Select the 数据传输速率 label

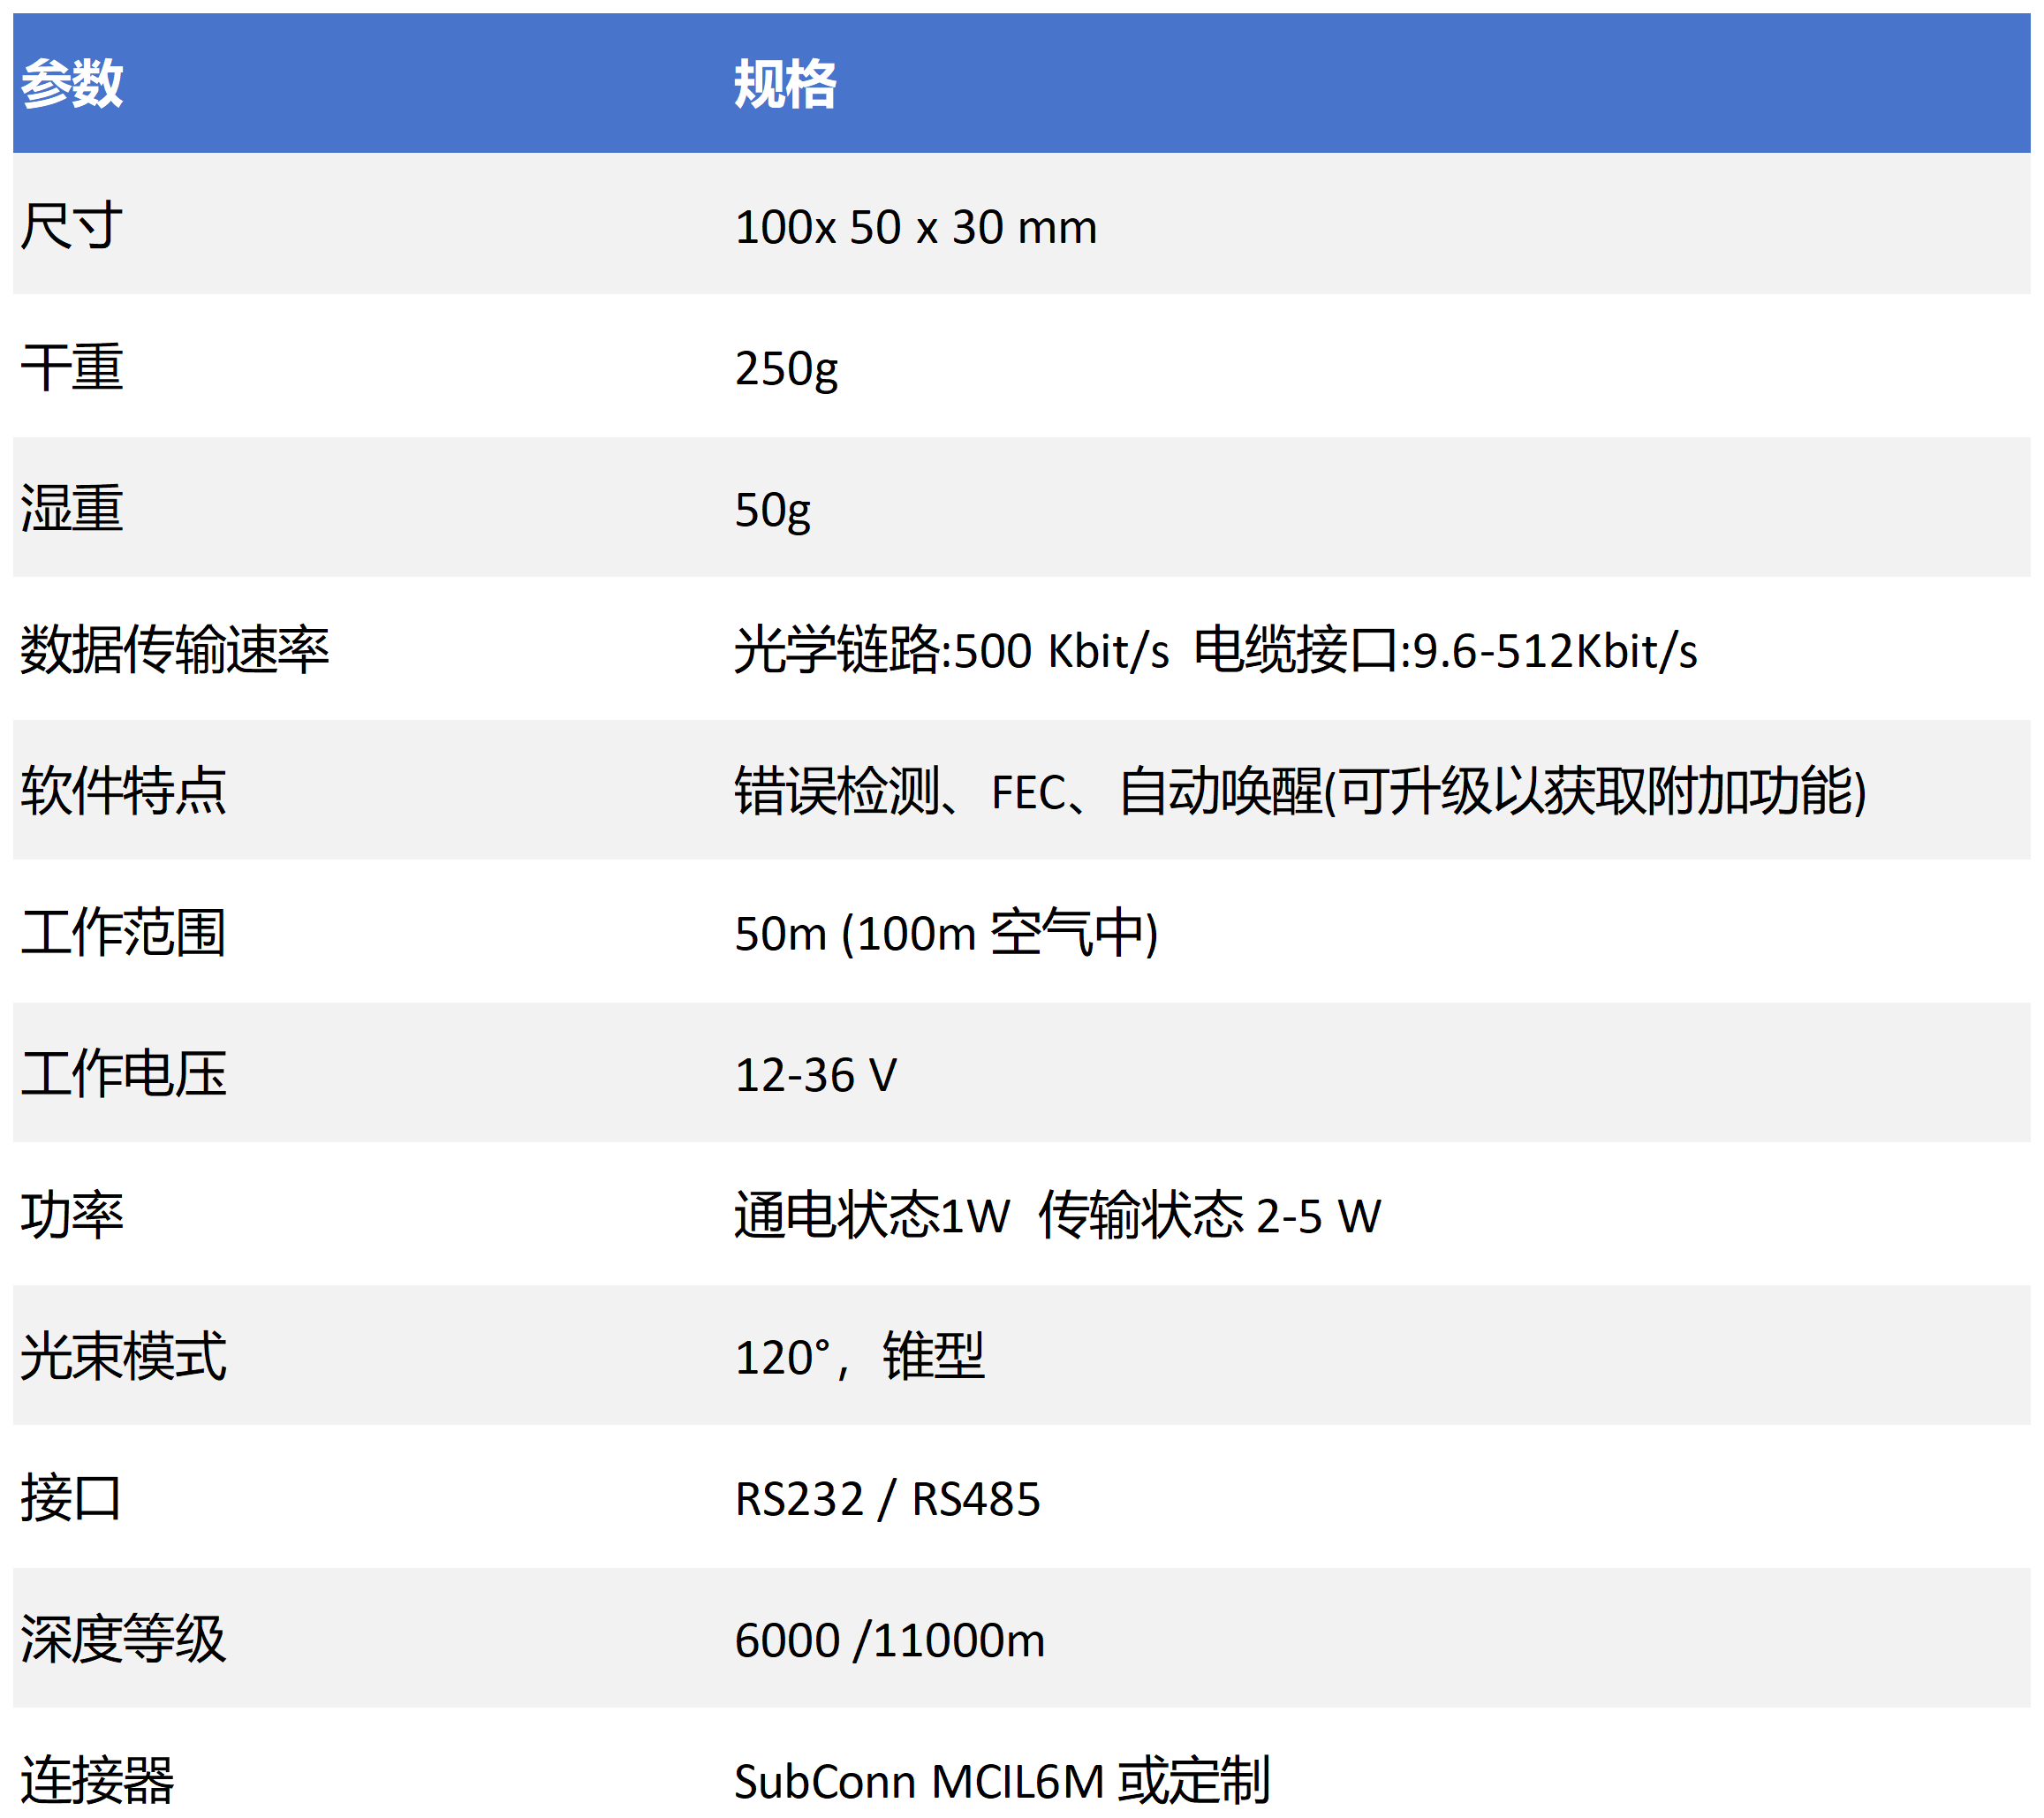point(175,650)
